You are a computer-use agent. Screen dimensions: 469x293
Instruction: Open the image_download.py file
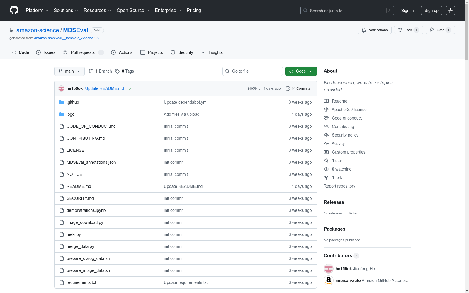85,222
